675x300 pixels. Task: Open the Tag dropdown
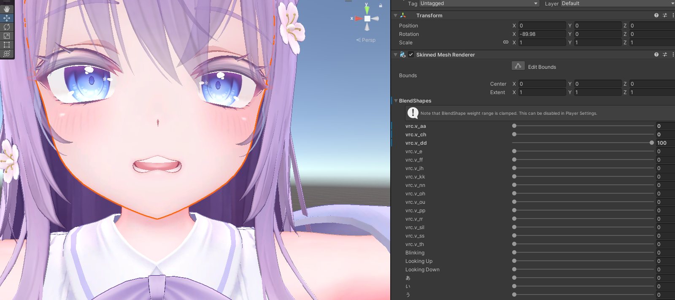pyautogui.click(x=479, y=3)
